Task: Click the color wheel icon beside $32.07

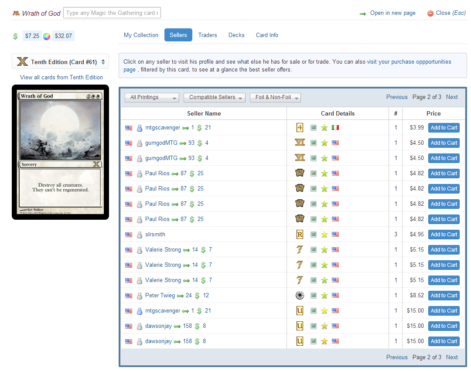Action: point(47,36)
